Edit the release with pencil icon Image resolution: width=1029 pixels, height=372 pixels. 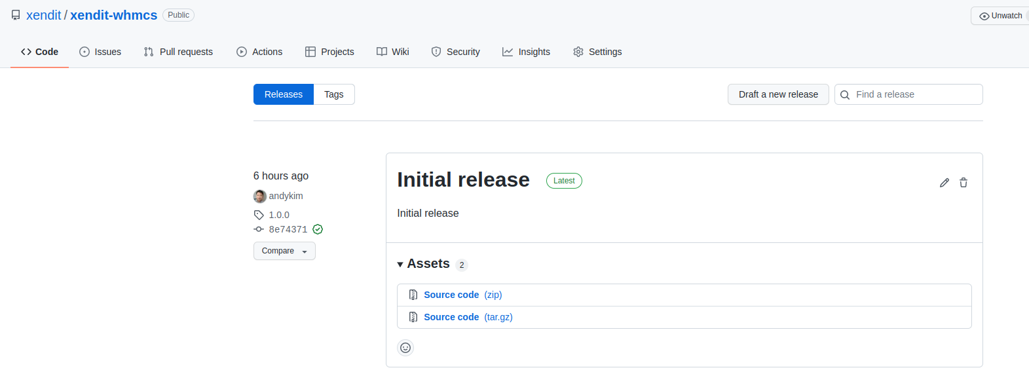945,183
